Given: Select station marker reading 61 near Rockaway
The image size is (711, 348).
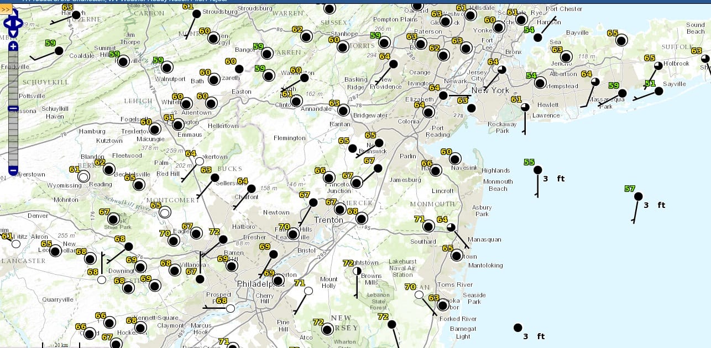Looking at the screenshot, I should pos(524,107).
